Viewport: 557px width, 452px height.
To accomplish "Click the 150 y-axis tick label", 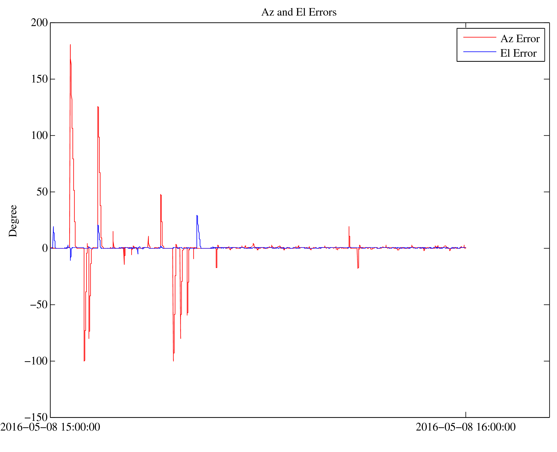I will [39, 79].
